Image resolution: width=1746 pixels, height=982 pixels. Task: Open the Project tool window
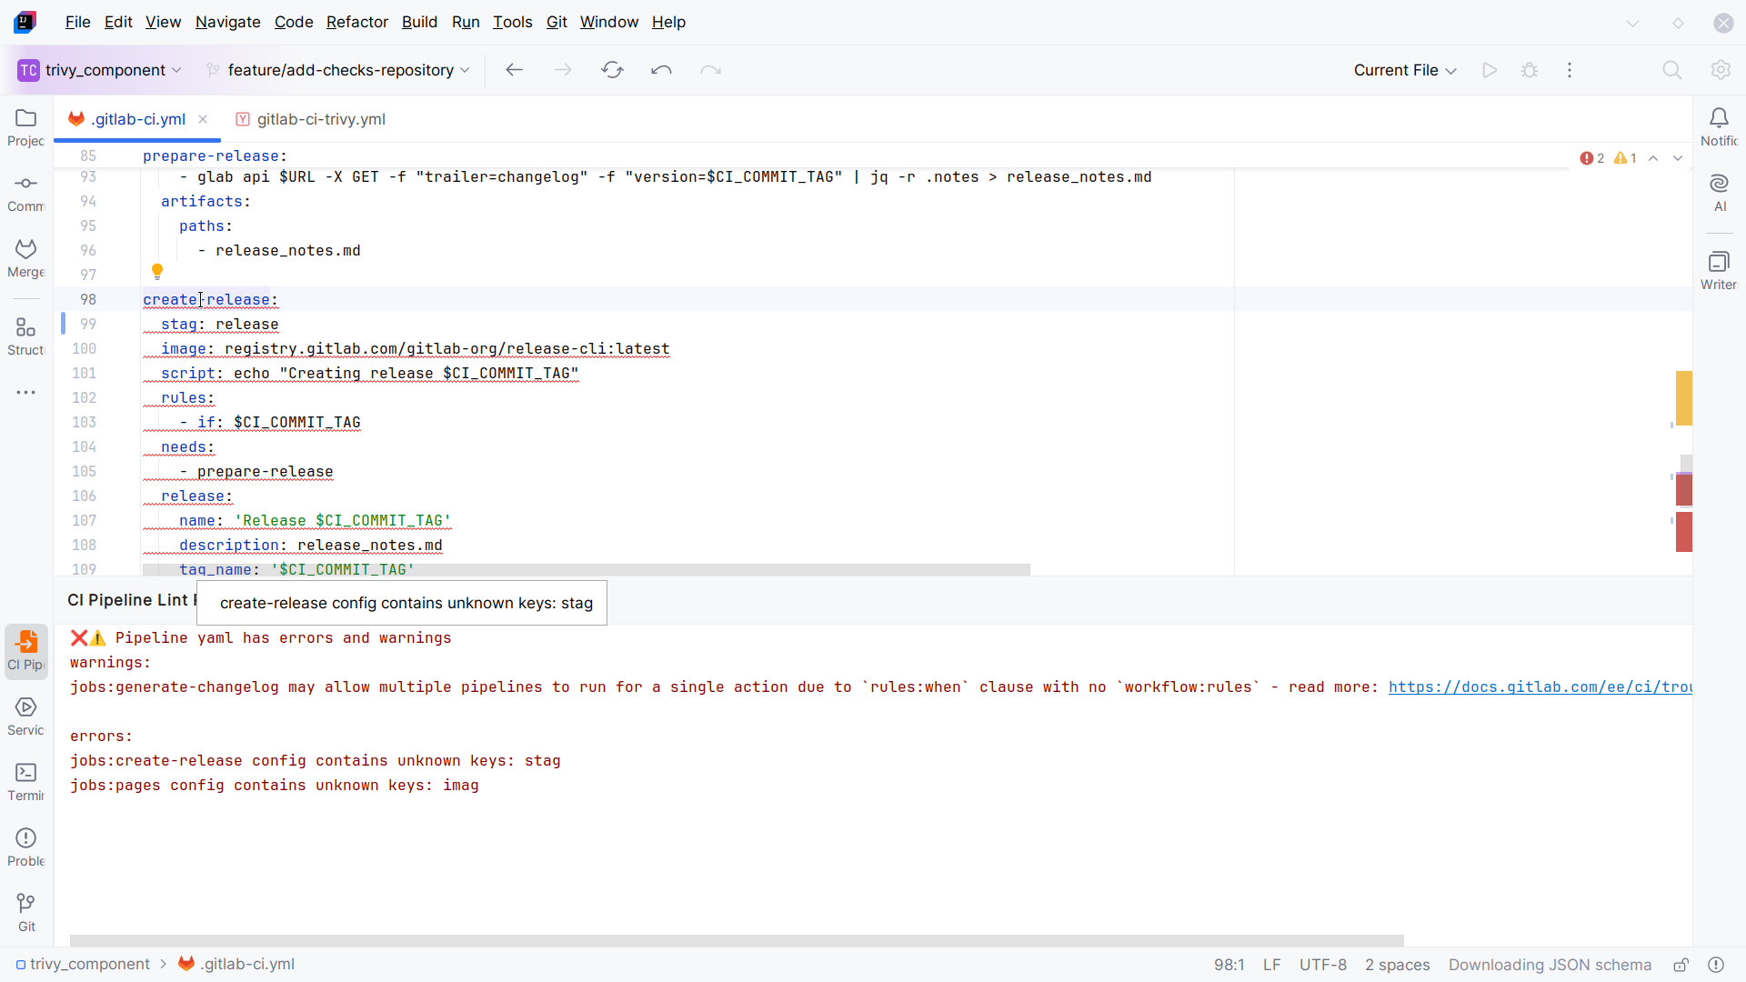click(25, 127)
